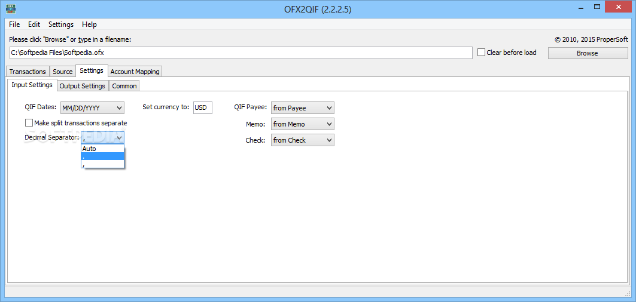The width and height of the screenshot is (636, 302).
Task: Expand the QIF Dates format dropdown
Action: [x=93, y=107]
